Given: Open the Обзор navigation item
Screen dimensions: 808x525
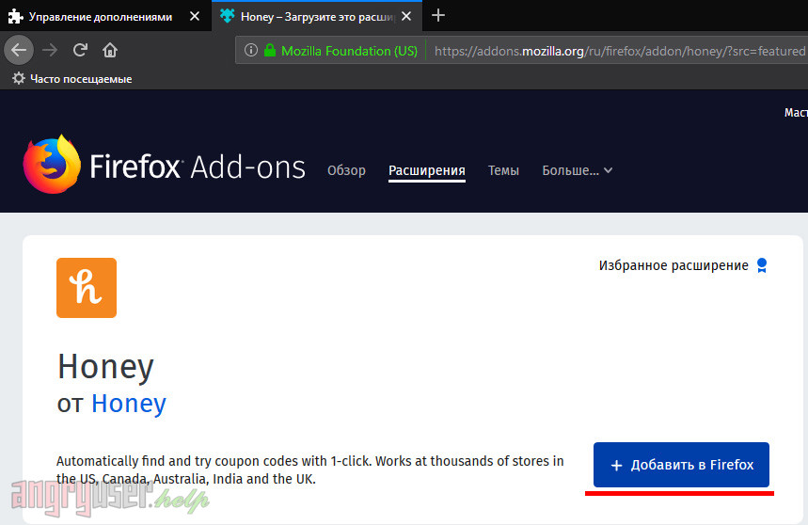Looking at the screenshot, I should (x=346, y=170).
